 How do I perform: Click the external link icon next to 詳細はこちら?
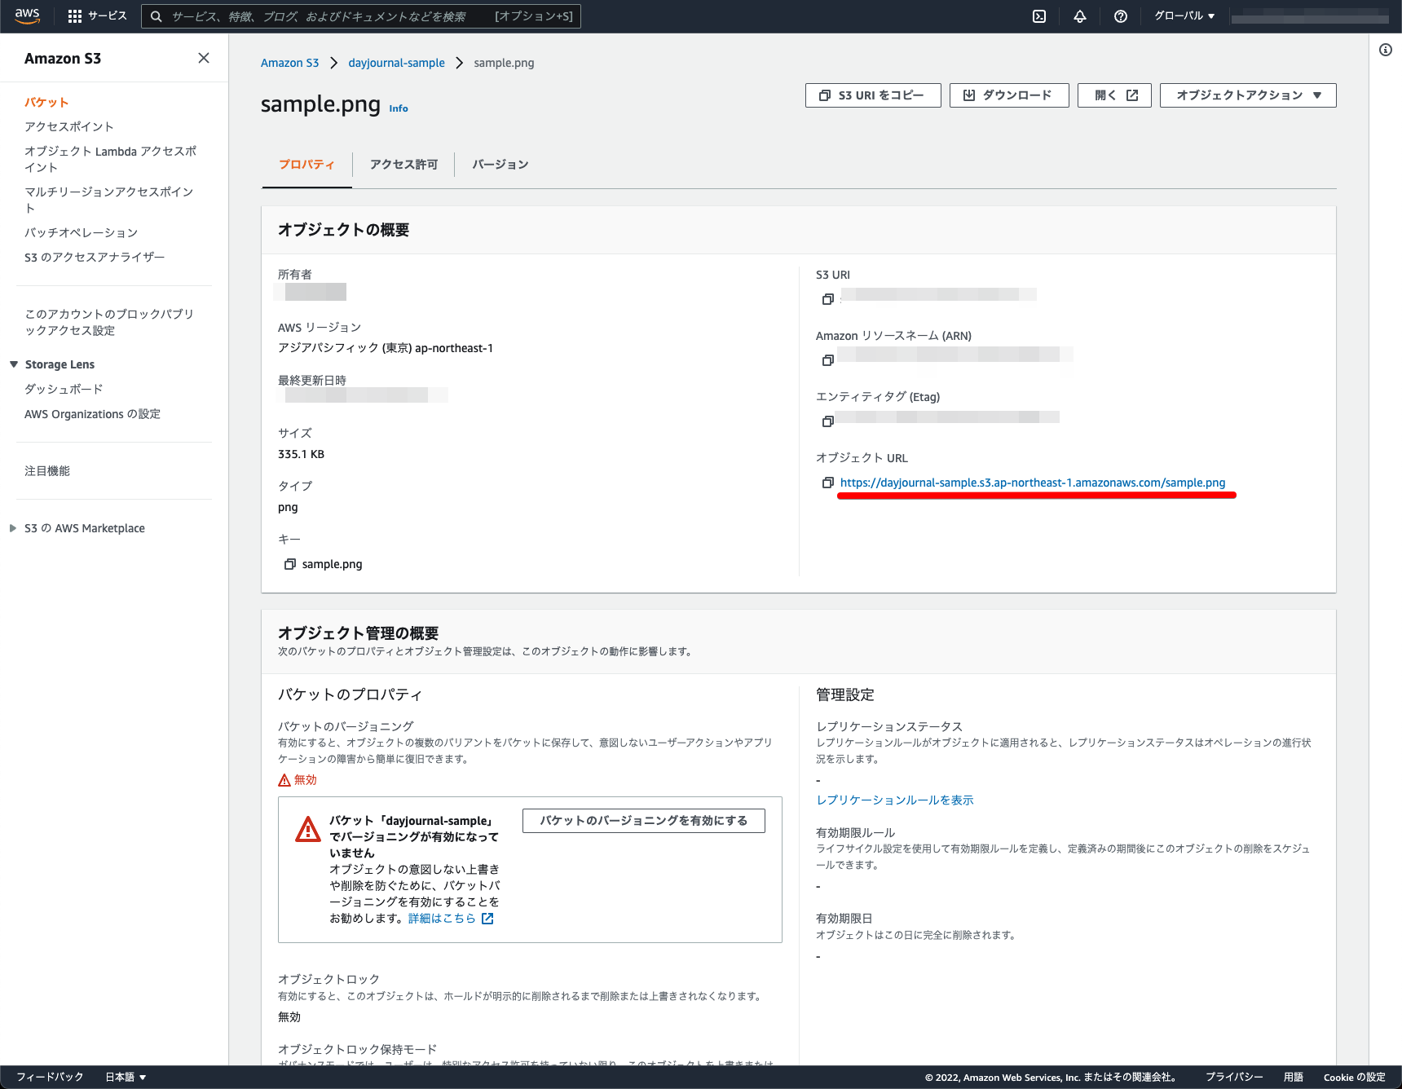pyautogui.click(x=487, y=919)
